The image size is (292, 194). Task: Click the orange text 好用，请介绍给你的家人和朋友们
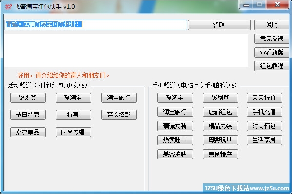click(63, 76)
